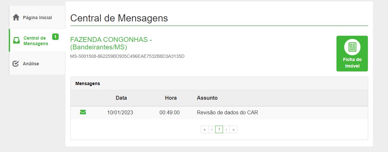The height and width of the screenshot is (152, 388).
Task: Click the message date 10/01/2023
Action: (x=120, y=113)
